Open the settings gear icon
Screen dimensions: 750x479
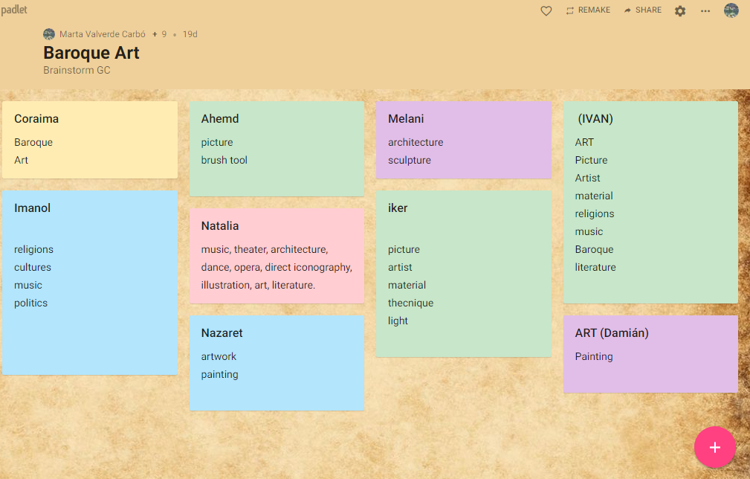680,10
